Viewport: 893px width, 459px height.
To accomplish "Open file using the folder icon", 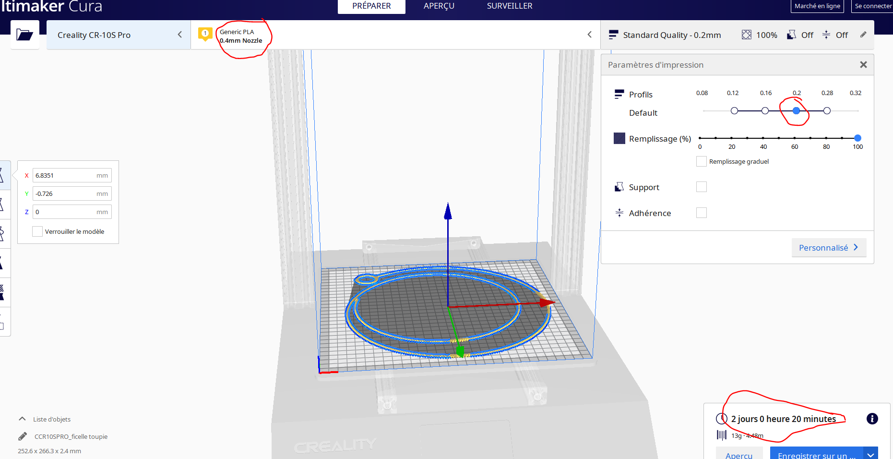I will [24, 35].
